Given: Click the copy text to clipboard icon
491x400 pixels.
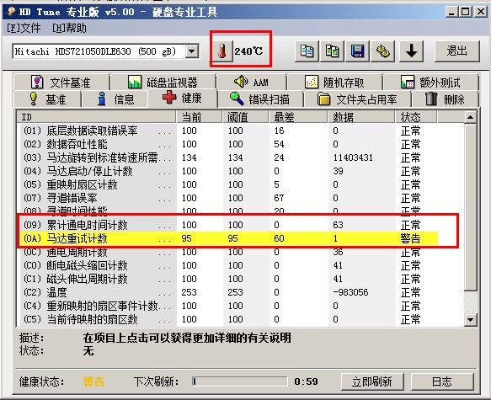Looking at the screenshot, I should pos(307,51).
